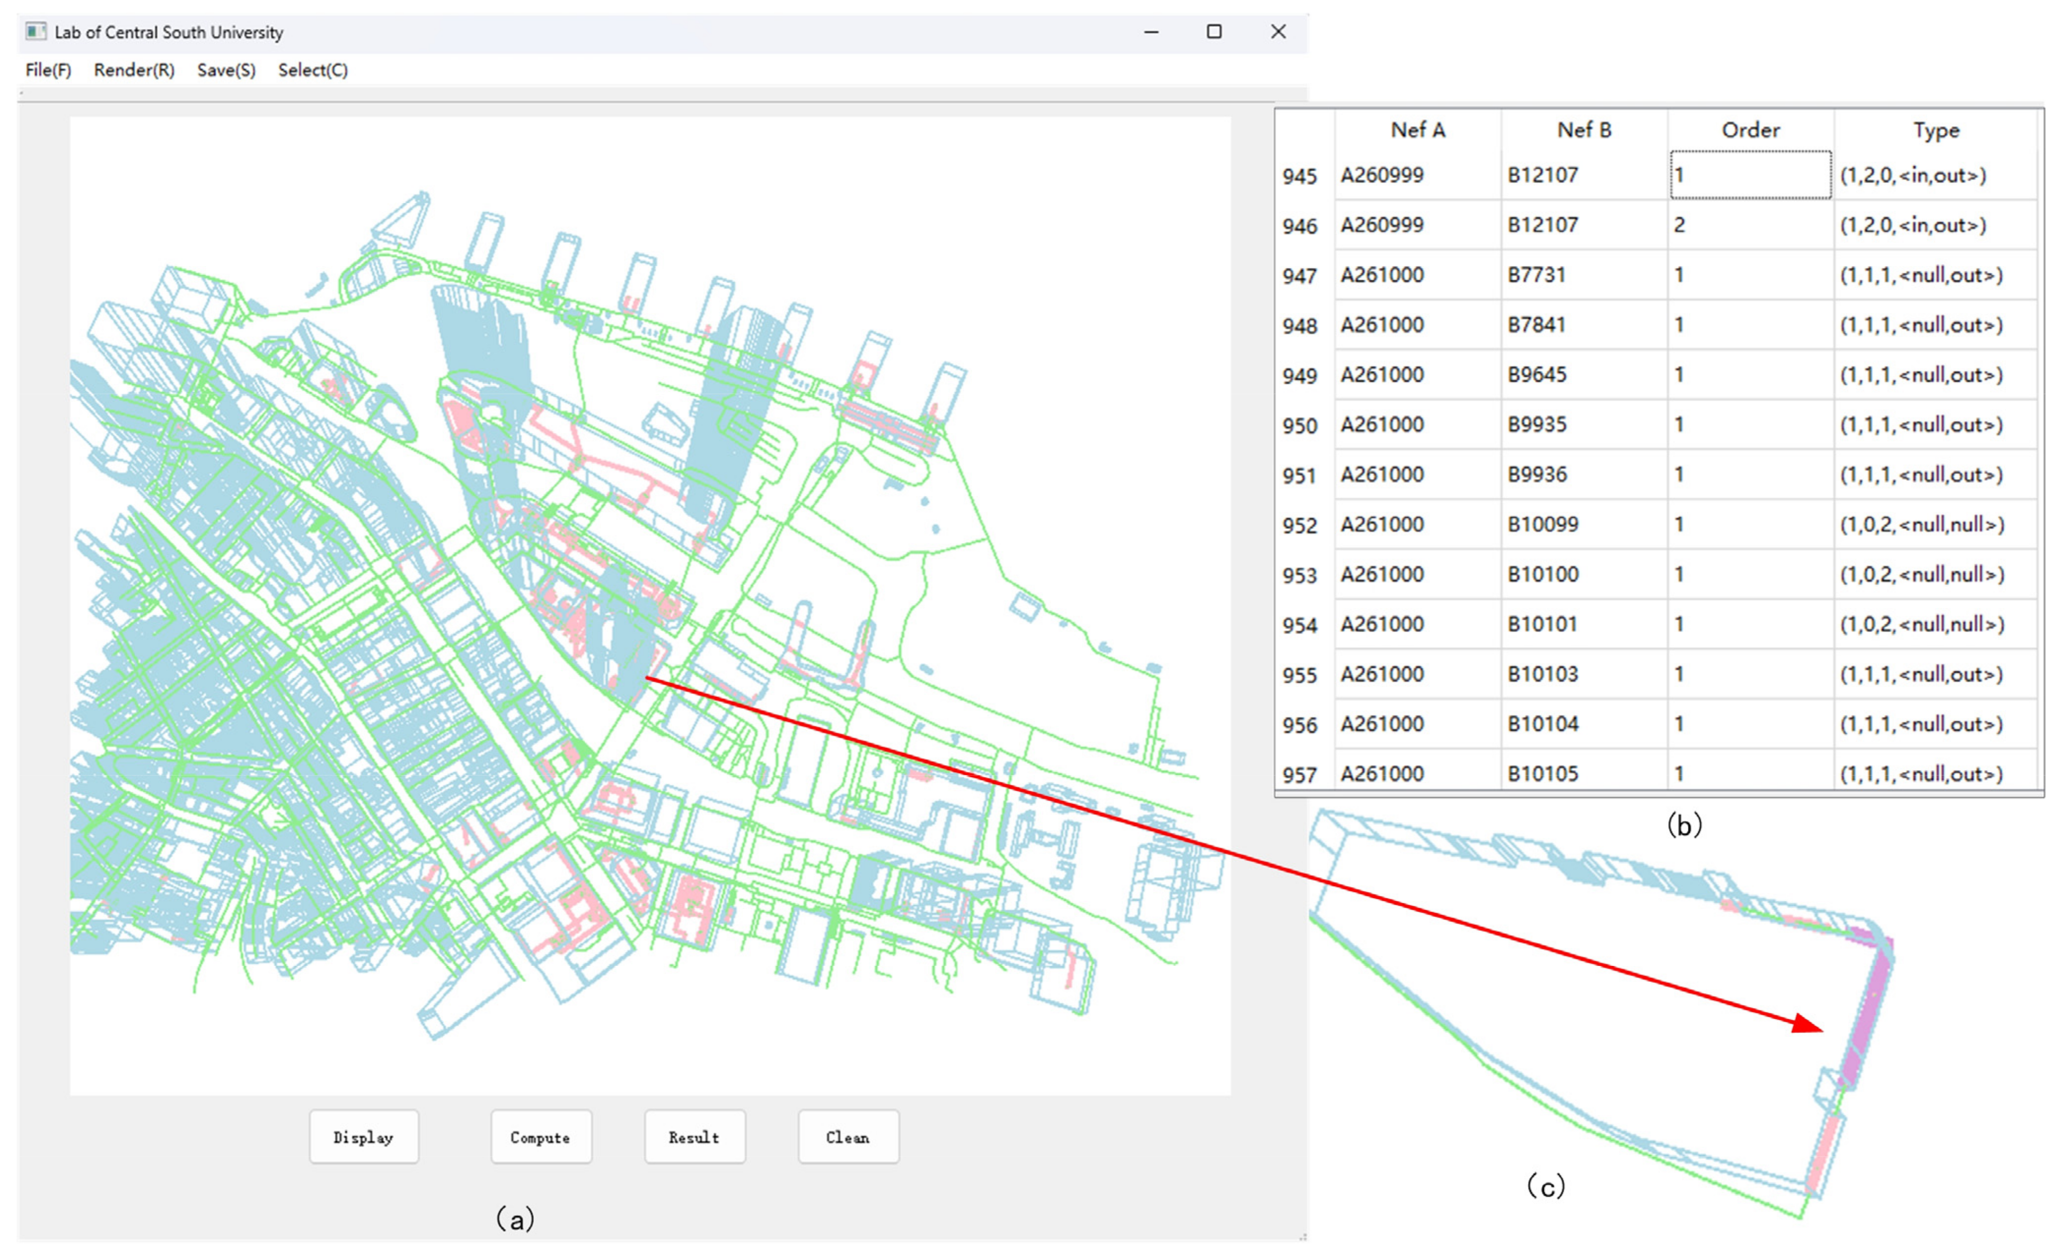Minimize the application window

pos(1151,32)
